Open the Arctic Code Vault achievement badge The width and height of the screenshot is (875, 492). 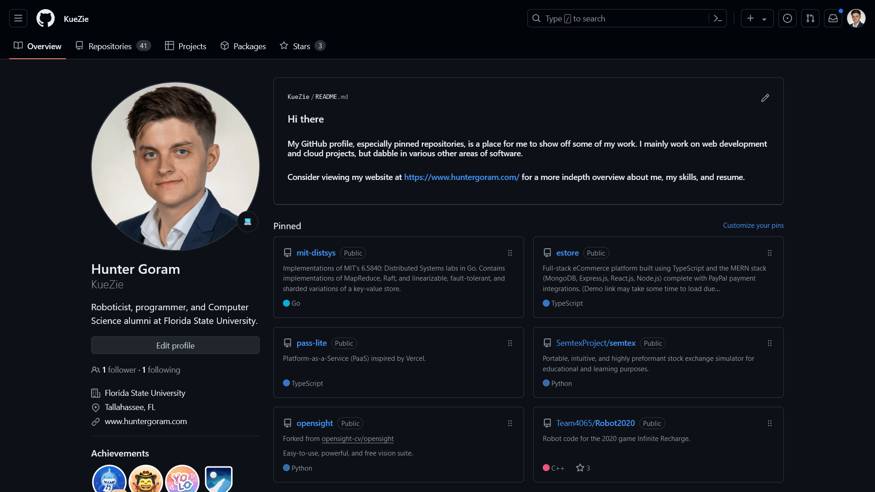[219, 479]
